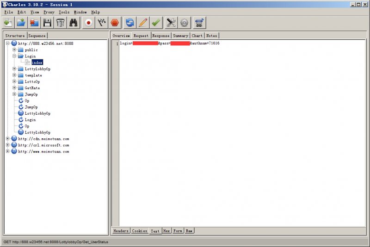370x247 pixels.
Task: Show the Hex view tab
Action: click(x=166, y=231)
